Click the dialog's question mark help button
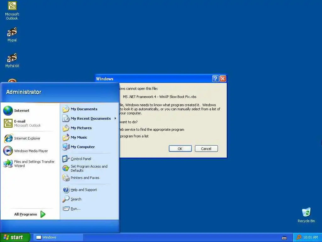 tap(215, 78)
